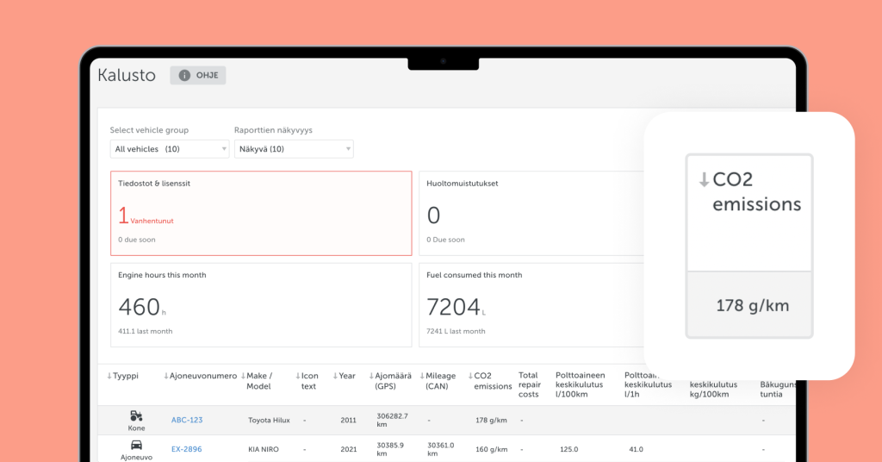Viewport: 882px width, 462px height.
Task: Click the Engine hours this month card
Action: 261,304
